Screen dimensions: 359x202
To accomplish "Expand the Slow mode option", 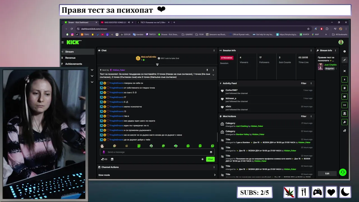I will point(157,175).
